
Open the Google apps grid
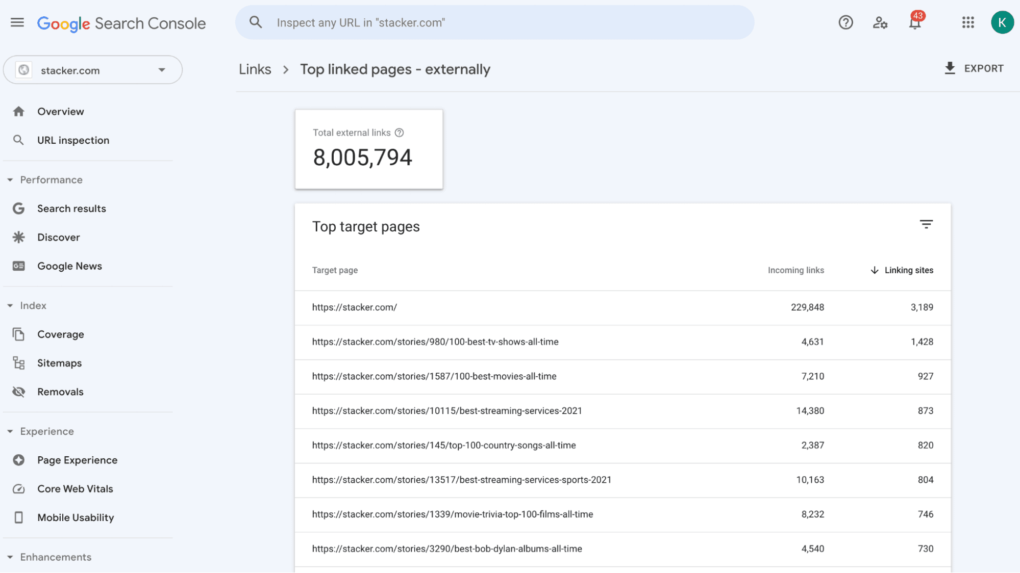click(x=968, y=22)
